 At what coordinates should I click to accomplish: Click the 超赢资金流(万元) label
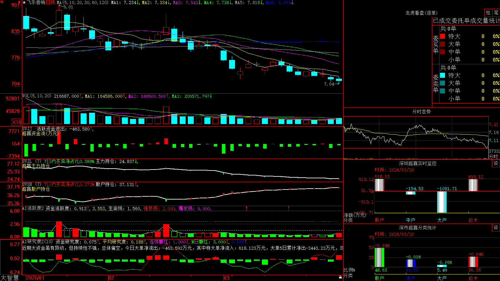[41, 133]
